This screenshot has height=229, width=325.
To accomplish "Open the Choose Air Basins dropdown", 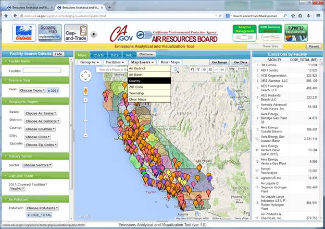I will 41,113.
